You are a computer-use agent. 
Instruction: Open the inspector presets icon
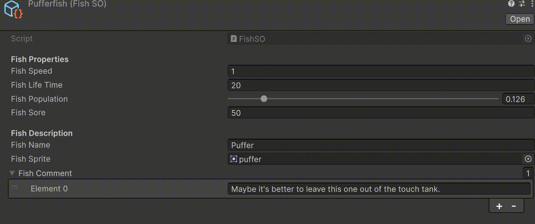tap(521, 4)
